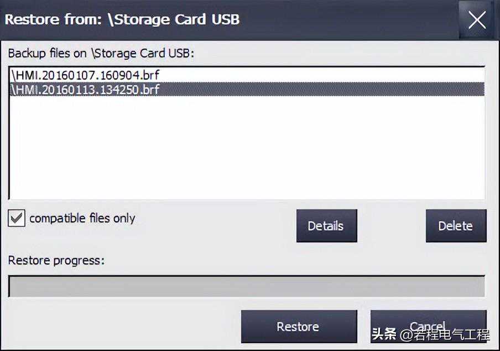Click empty space in the backup files list
This screenshot has height=351, width=500.
click(247, 147)
